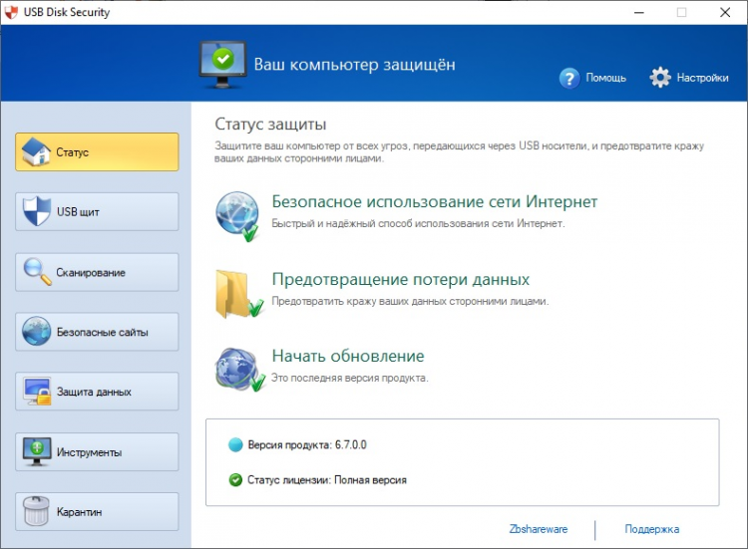Click the magnifier icon beside Сканирование

click(x=37, y=271)
